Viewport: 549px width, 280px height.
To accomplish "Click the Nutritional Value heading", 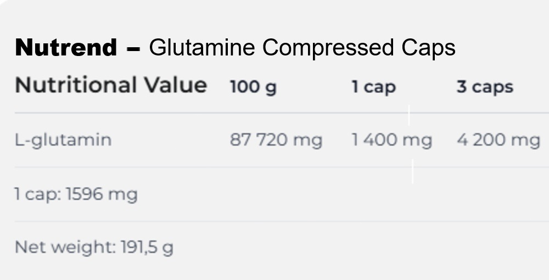I will coord(111,86).
